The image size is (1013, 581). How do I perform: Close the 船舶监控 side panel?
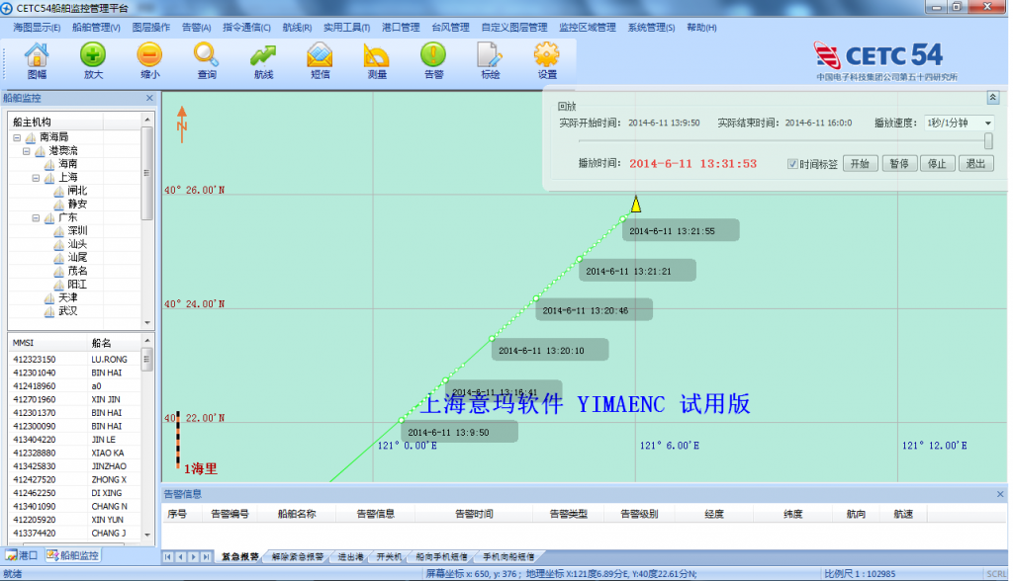pyautogui.click(x=150, y=98)
